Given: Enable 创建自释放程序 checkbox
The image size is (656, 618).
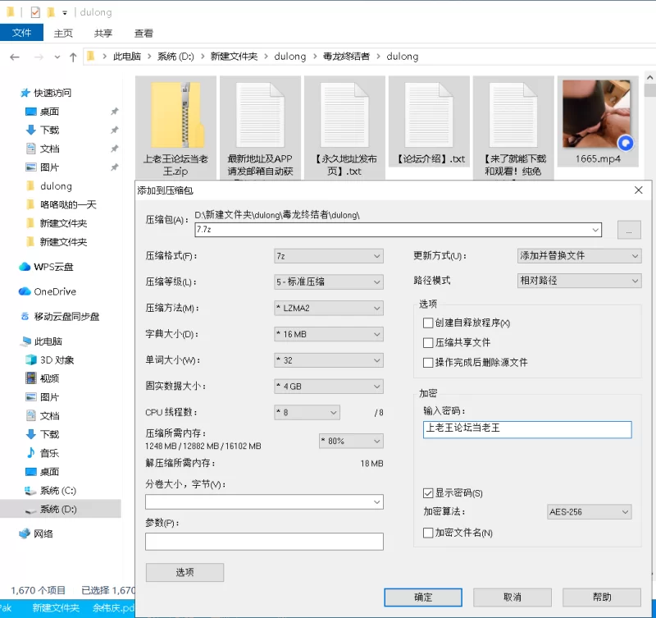Looking at the screenshot, I should click(x=427, y=323).
